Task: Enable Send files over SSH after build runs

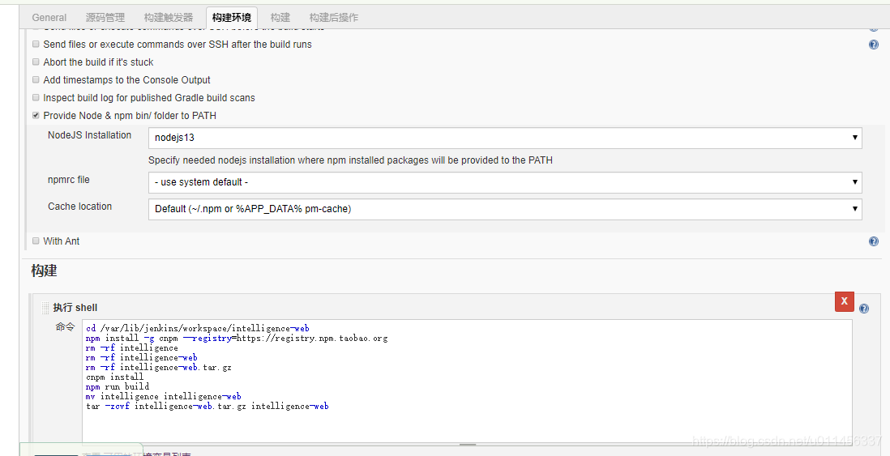Action: point(36,44)
